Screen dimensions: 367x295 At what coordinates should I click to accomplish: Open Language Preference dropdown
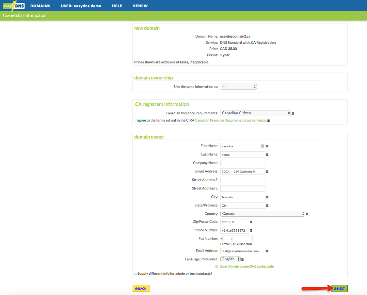tap(230, 259)
